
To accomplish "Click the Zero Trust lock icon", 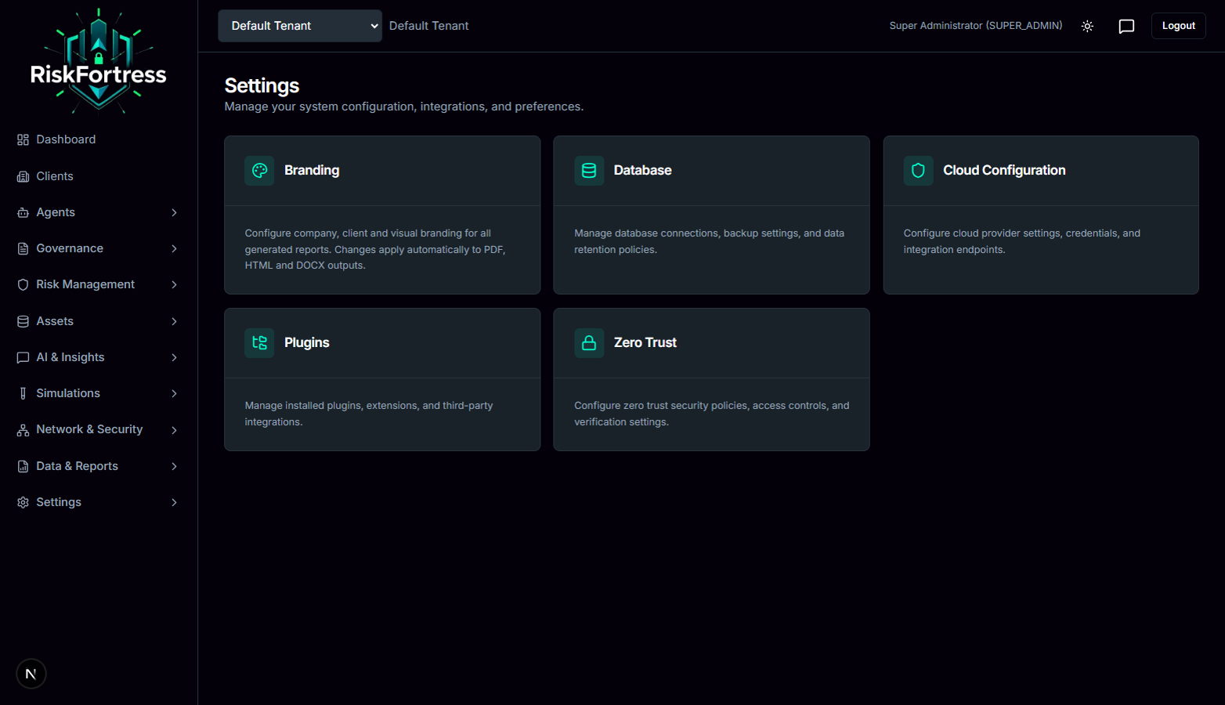I will 589,343.
